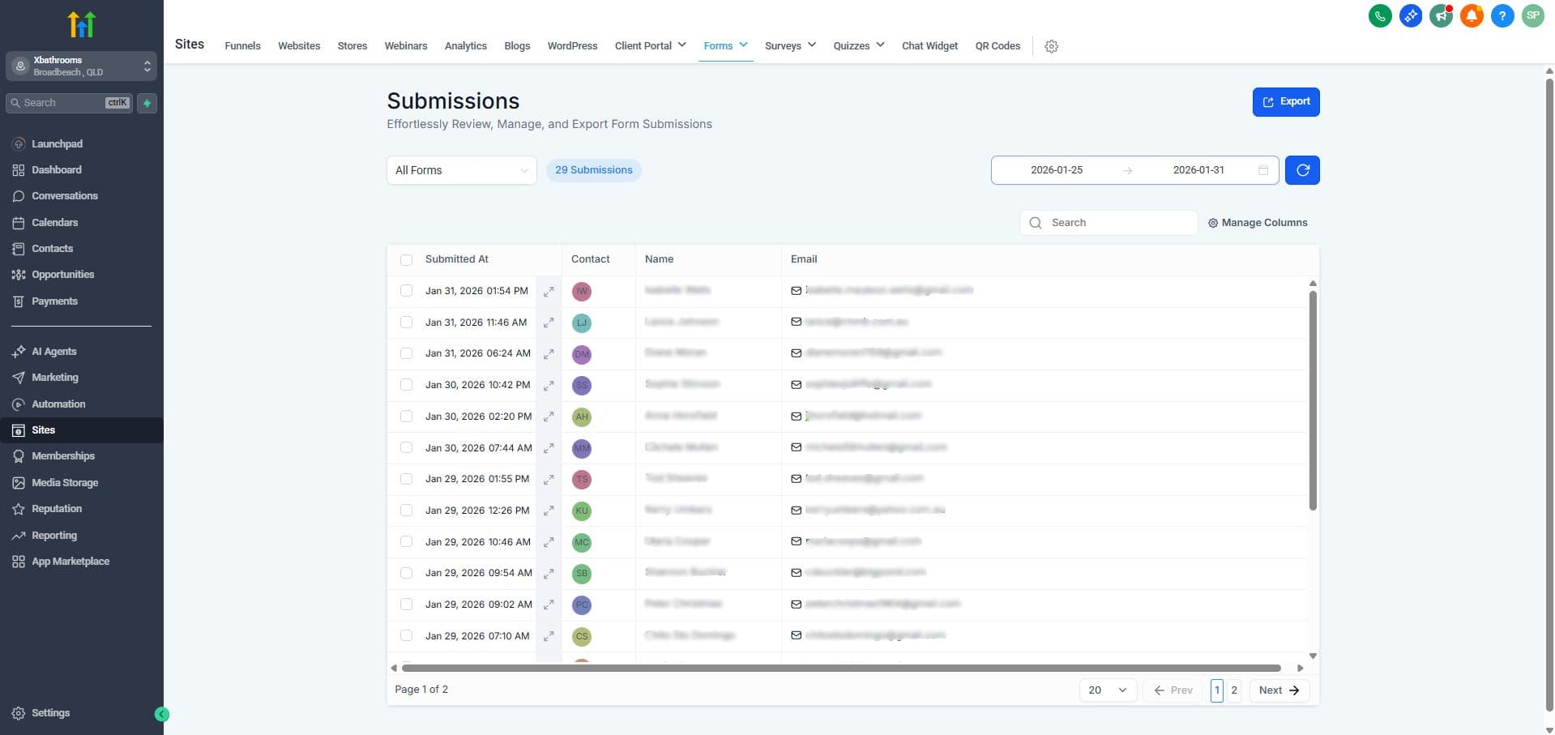Switch to the Webinars tab
The height and width of the screenshot is (735, 1555).
[x=405, y=45]
